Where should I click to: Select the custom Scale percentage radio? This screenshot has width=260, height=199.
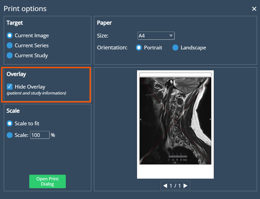point(10,135)
